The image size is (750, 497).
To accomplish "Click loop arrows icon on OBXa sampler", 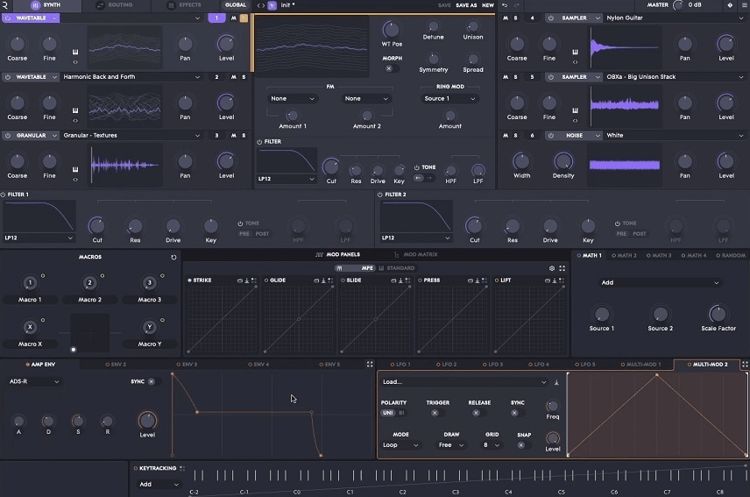I will 575,121.
